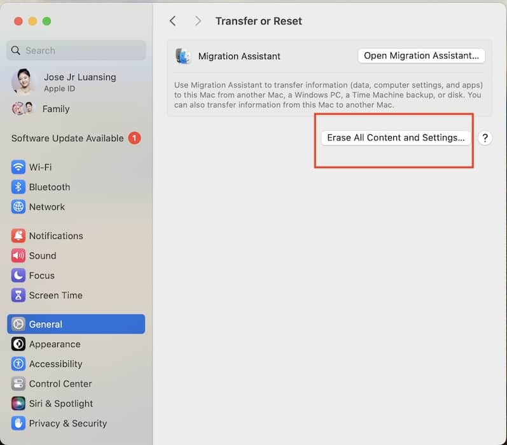
Task: Select the Network globe icon
Action: [x=18, y=207]
